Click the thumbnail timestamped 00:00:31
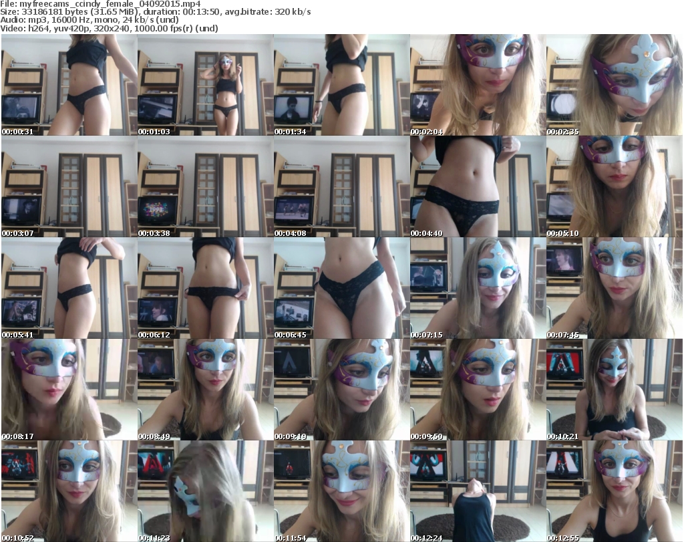Viewport: 684px width, 542px height. [x=69, y=85]
